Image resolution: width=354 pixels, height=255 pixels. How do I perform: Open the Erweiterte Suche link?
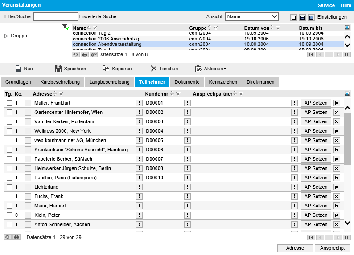tap(98, 16)
